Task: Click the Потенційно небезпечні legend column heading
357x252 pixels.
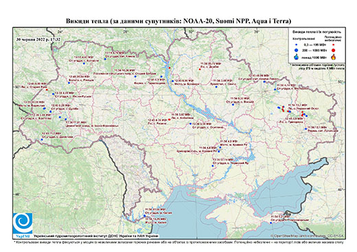Action: [x=333, y=39]
